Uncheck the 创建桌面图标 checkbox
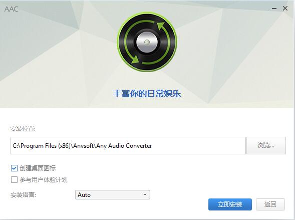Screen dimensions: 295x220 [14, 168]
